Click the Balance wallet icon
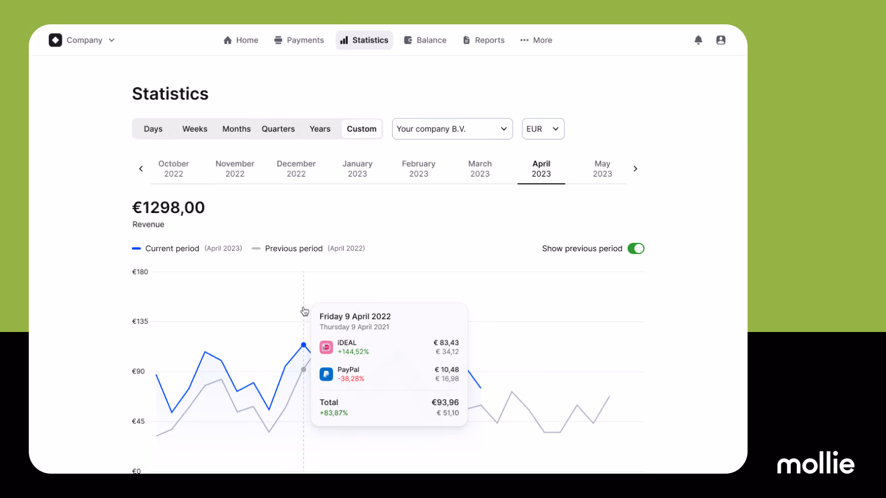The height and width of the screenshot is (498, 886). [x=408, y=40]
